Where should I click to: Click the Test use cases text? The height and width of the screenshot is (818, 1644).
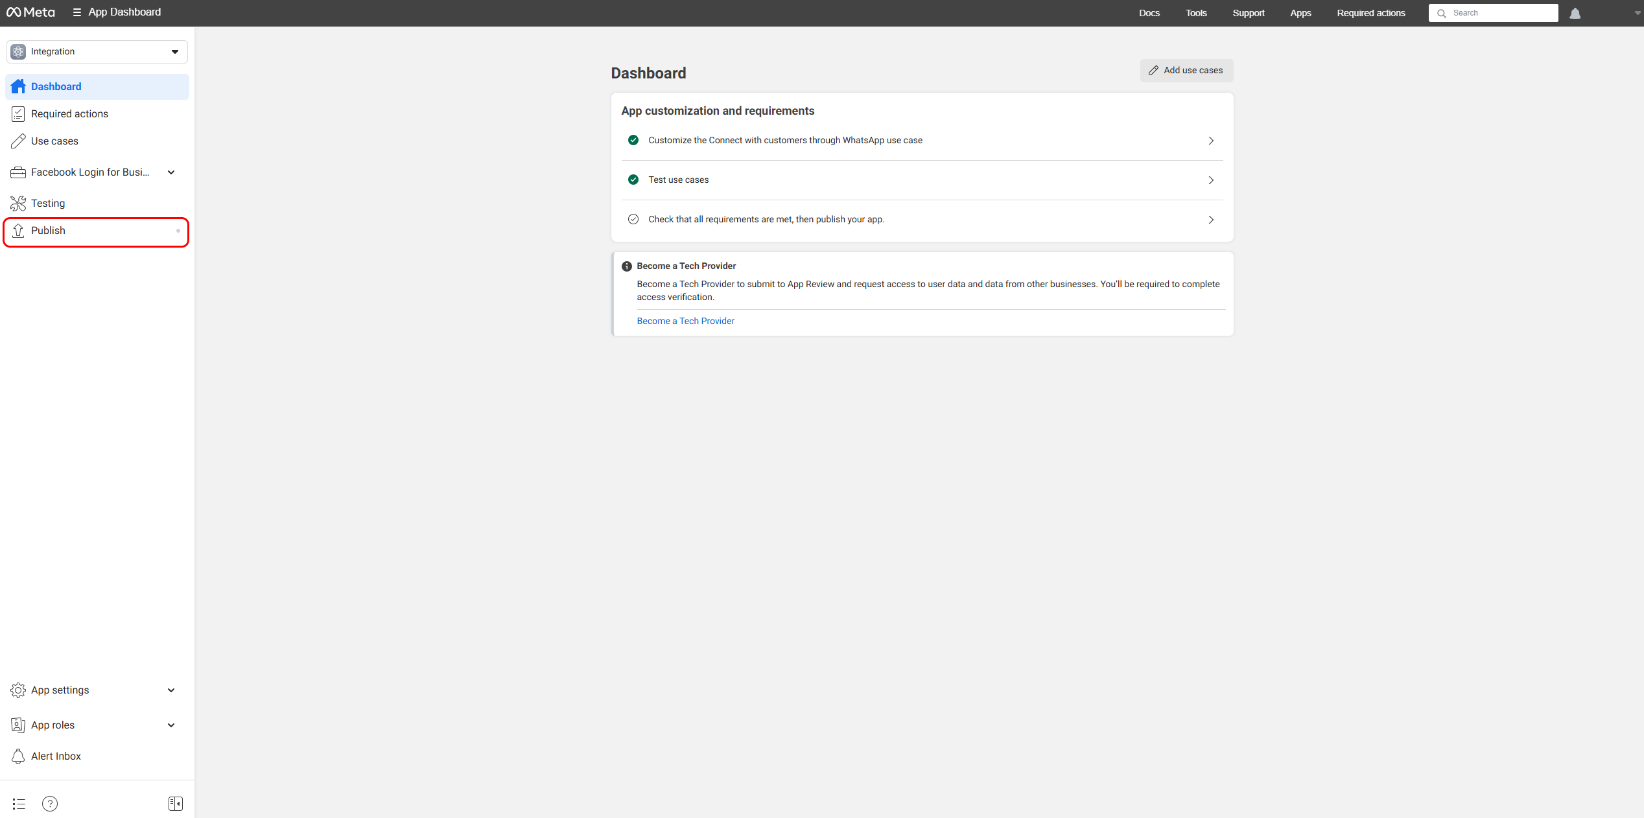click(678, 180)
